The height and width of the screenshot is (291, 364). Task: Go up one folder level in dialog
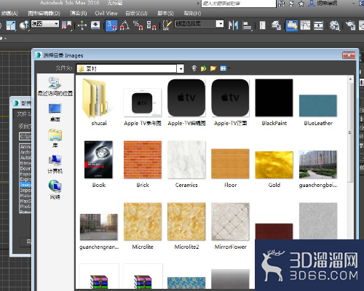203,68
